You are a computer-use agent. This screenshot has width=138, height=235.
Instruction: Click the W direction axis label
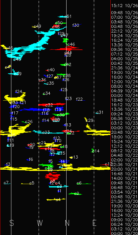40,223
